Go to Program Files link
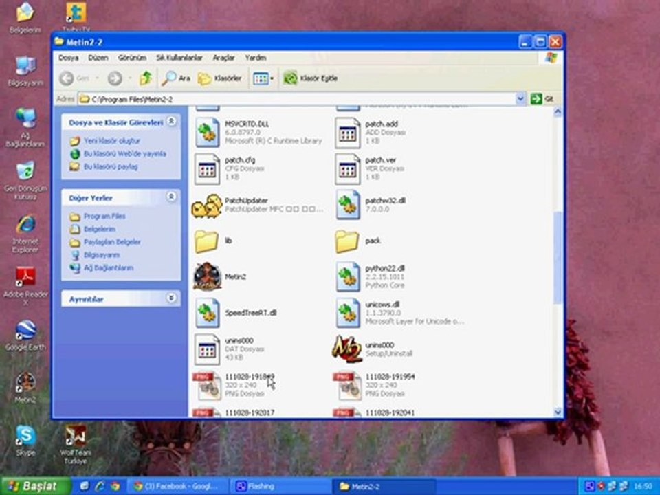 tap(104, 217)
